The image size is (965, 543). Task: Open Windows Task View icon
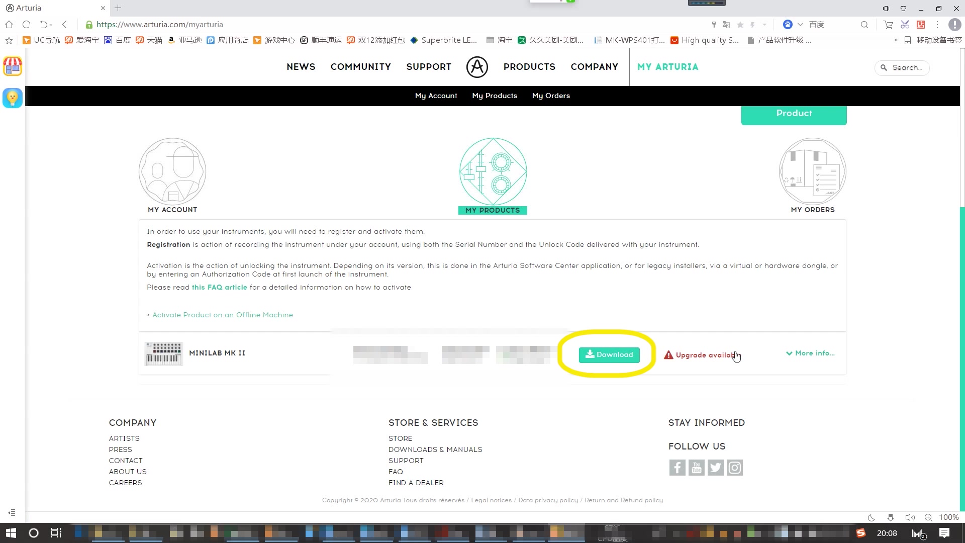(x=56, y=533)
